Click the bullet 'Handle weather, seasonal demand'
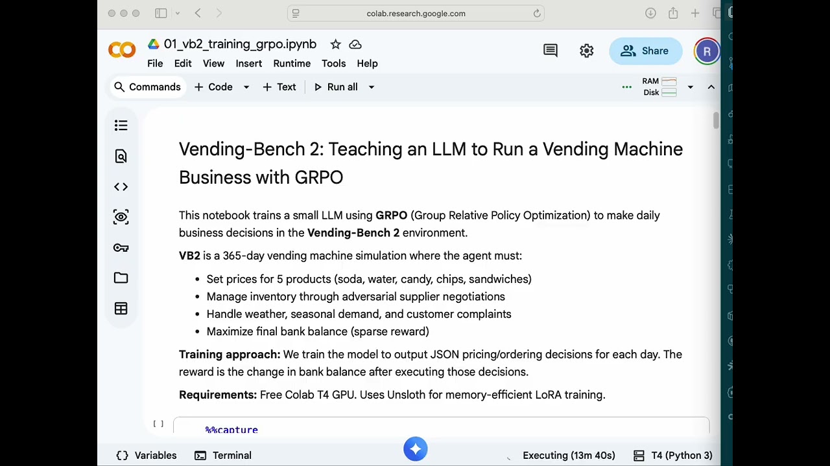The width and height of the screenshot is (830, 466). [359, 314]
